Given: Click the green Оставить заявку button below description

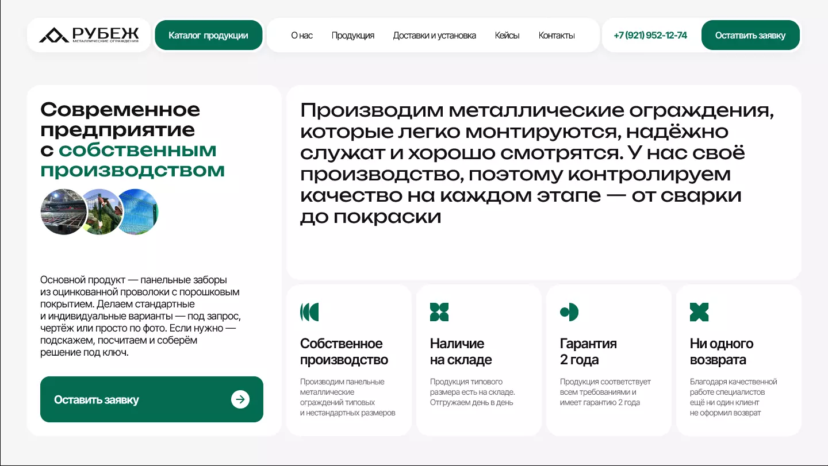Looking at the screenshot, I should 151,399.
